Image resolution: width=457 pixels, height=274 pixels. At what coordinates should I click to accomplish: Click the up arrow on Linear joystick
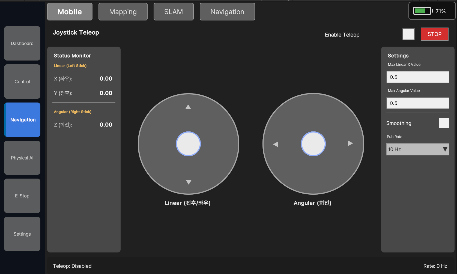(x=188, y=107)
